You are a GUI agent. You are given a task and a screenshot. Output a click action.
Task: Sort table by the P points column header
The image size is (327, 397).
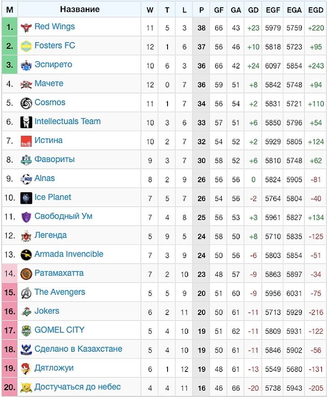201,10
